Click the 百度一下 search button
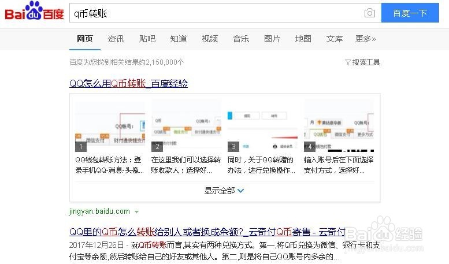449x264 pixels. pyautogui.click(x=410, y=13)
